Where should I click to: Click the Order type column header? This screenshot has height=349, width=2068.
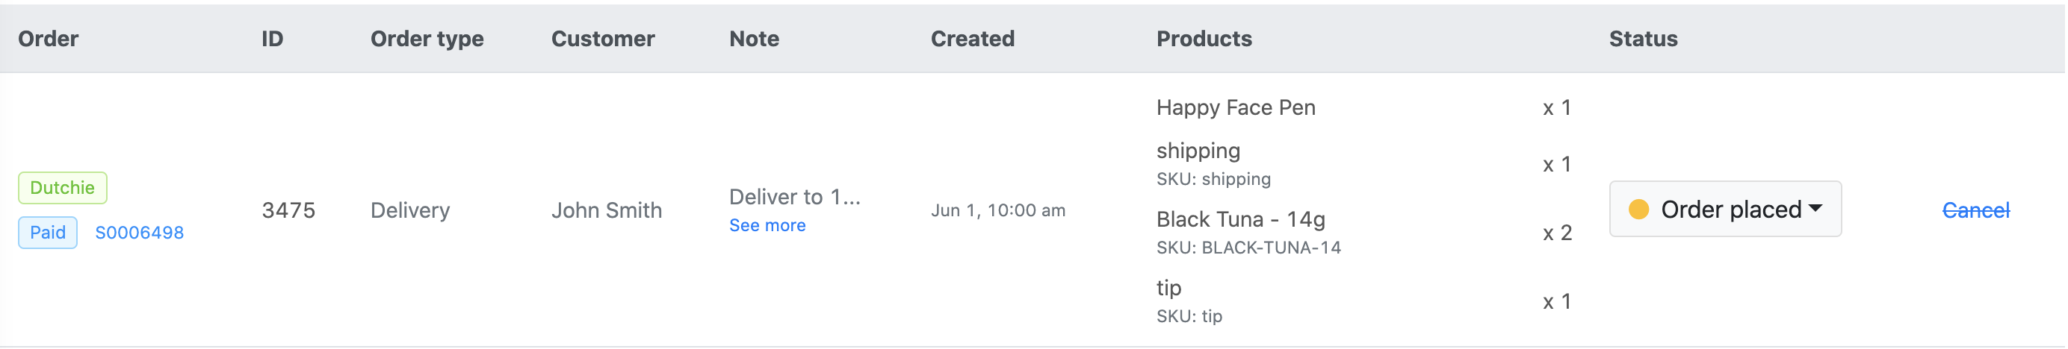427,39
